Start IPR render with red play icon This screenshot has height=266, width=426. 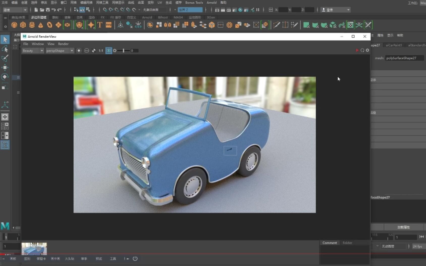pyautogui.click(x=357, y=50)
